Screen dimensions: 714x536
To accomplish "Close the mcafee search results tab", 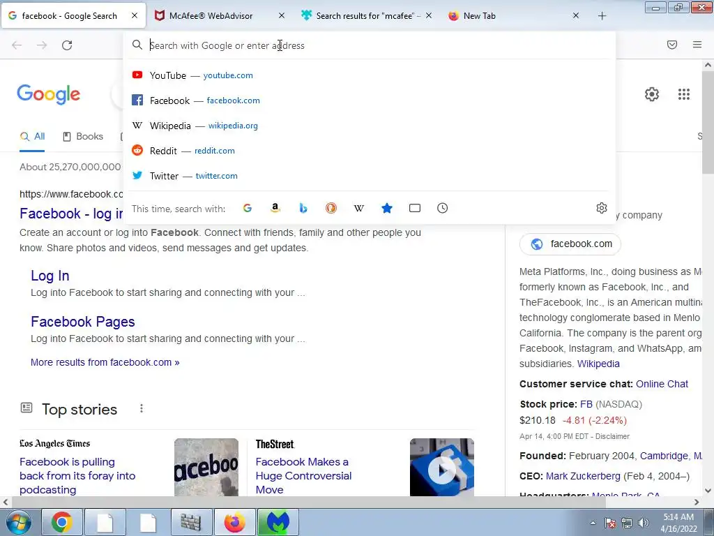I will (429, 15).
